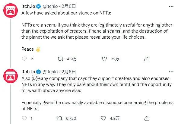Retweet the first tweet with 4.9万 retweets
Viewport: 178px width, 124px height.
(60, 59)
